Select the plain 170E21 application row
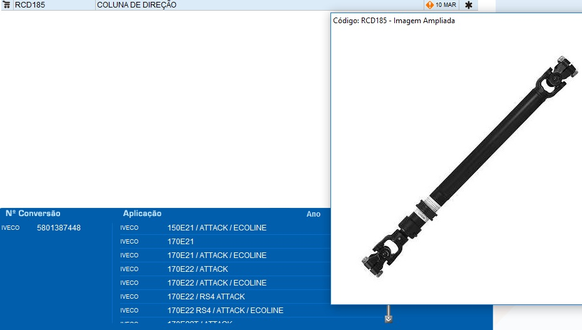The width and height of the screenshot is (582, 330). tap(181, 242)
